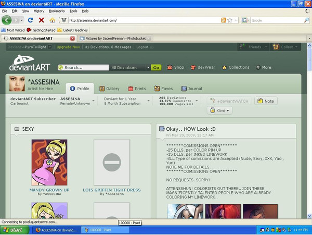Run search with the magnifying glass icon

point(306,20)
